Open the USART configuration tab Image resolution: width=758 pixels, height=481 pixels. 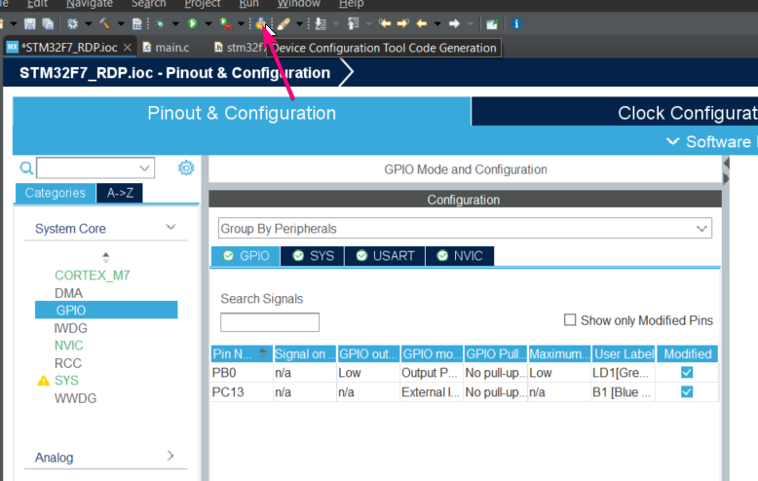(x=385, y=256)
